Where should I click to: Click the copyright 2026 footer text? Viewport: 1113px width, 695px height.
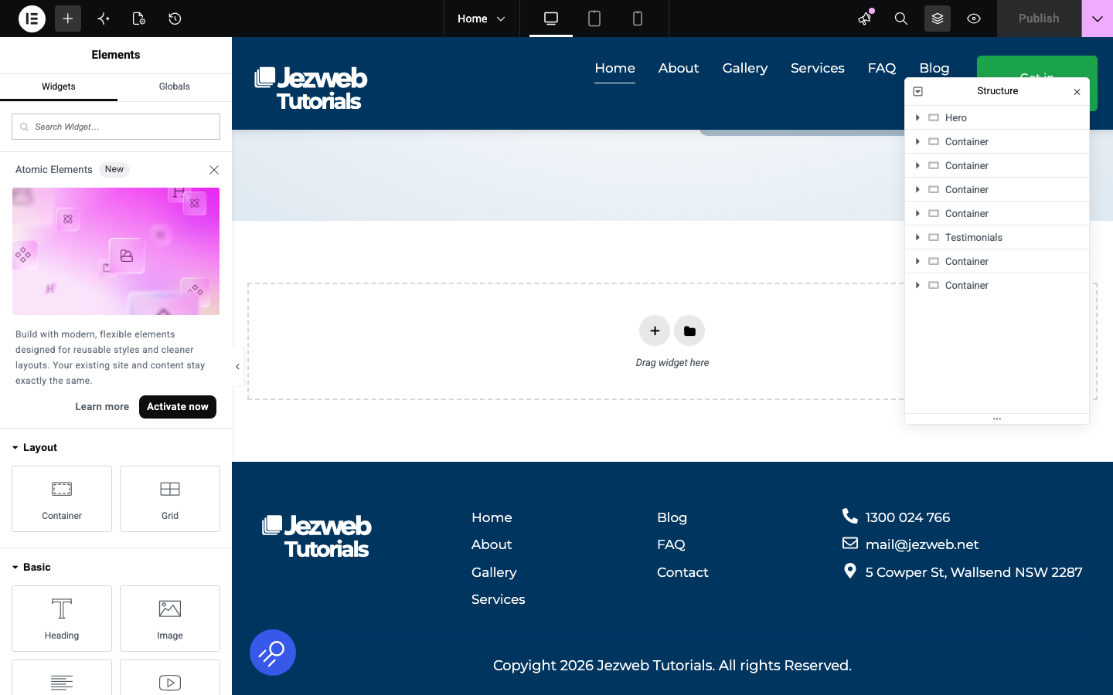click(x=672, y=666)
